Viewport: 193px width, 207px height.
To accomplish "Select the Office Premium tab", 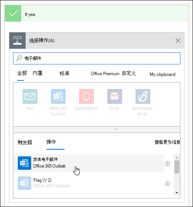I will [x=105, y=74].
